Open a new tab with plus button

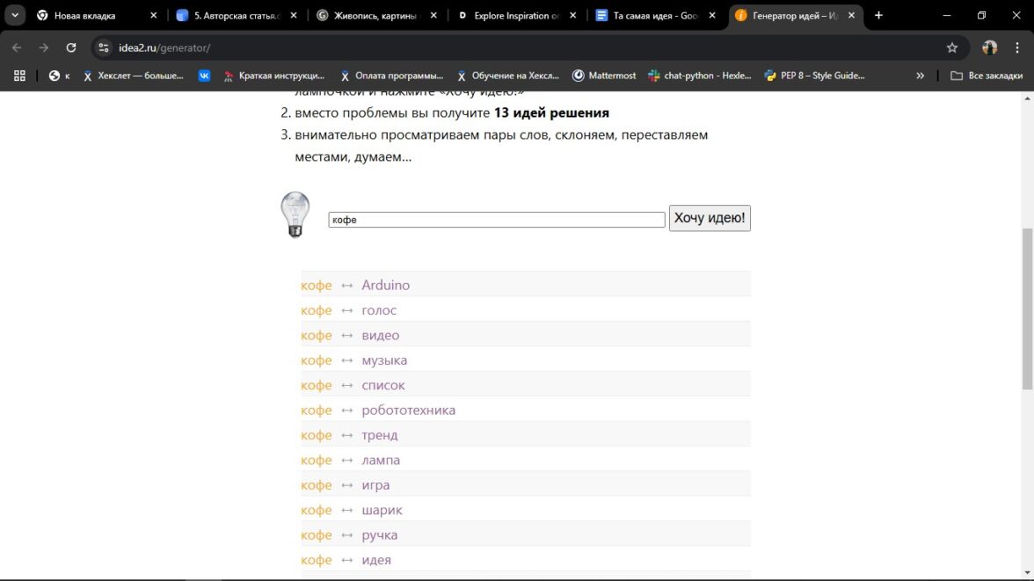coord(878,15)
